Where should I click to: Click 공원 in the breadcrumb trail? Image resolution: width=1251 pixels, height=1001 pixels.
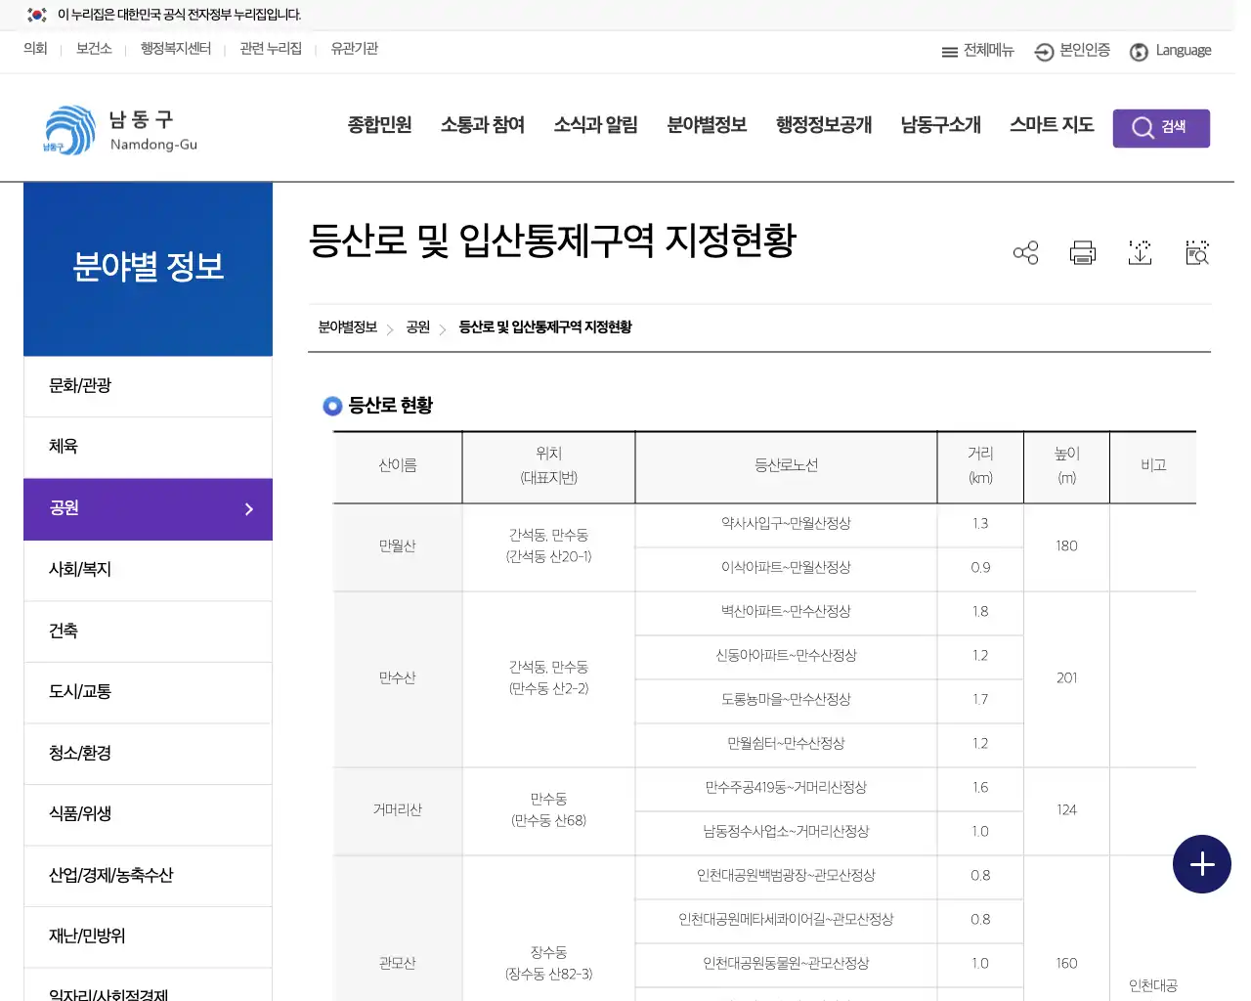(x=417, y=327)
